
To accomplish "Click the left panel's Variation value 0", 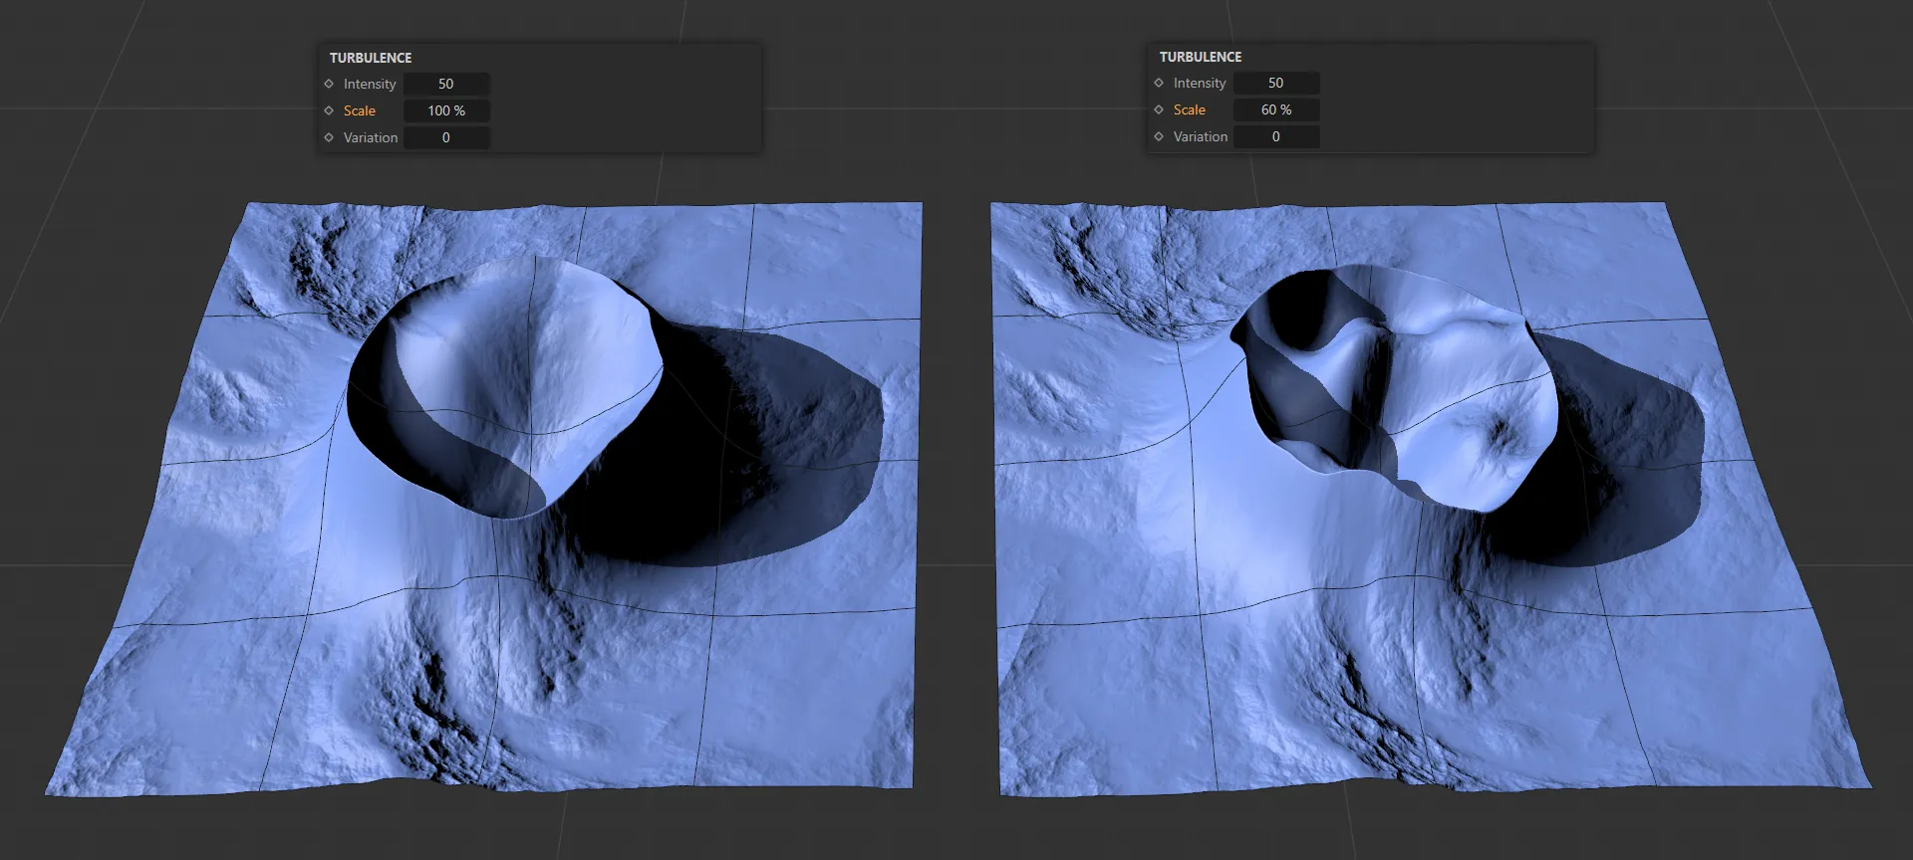I will pos(445,137).
